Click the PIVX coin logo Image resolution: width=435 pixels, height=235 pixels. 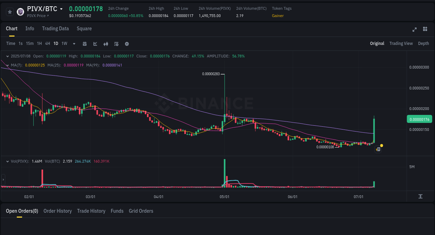click(20, 11)
